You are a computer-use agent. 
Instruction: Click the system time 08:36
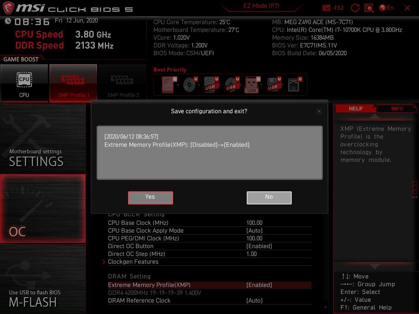[x=32, y=21]
